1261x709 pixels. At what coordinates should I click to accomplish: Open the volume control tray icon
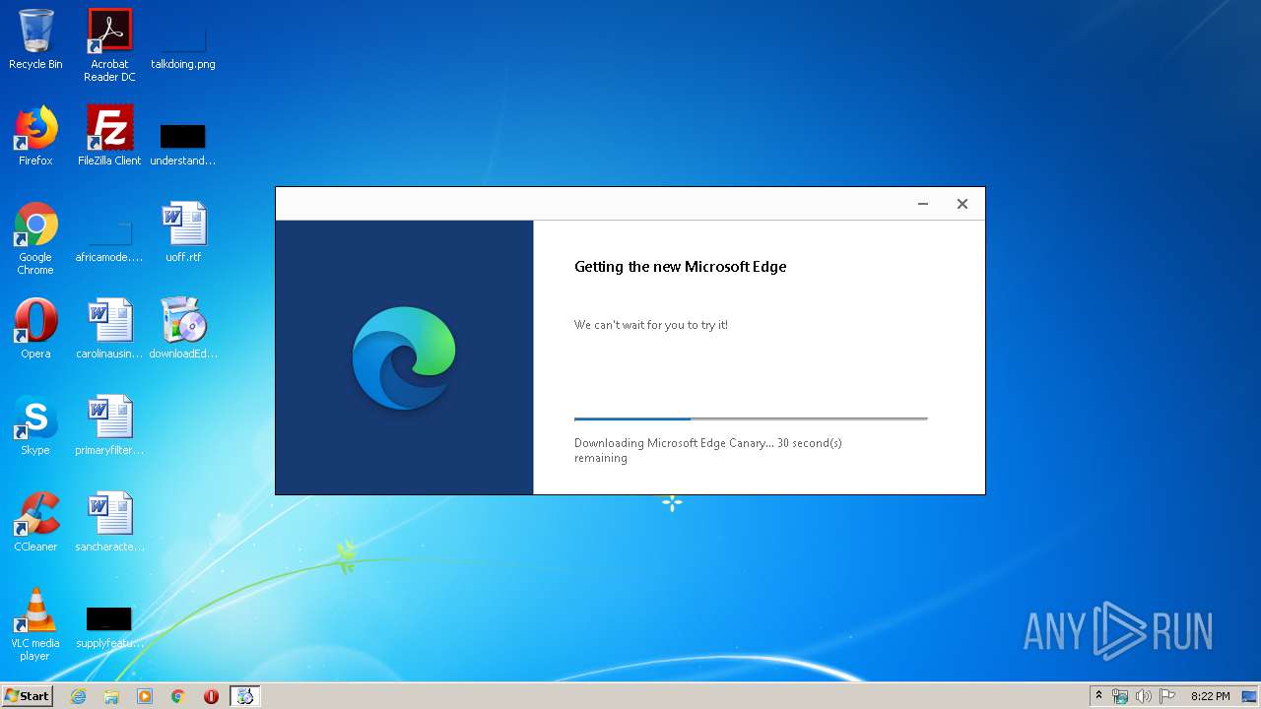click(1144, 696)
